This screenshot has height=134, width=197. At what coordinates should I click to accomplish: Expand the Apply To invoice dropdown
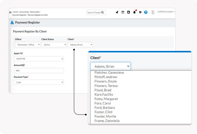[39, 59]
